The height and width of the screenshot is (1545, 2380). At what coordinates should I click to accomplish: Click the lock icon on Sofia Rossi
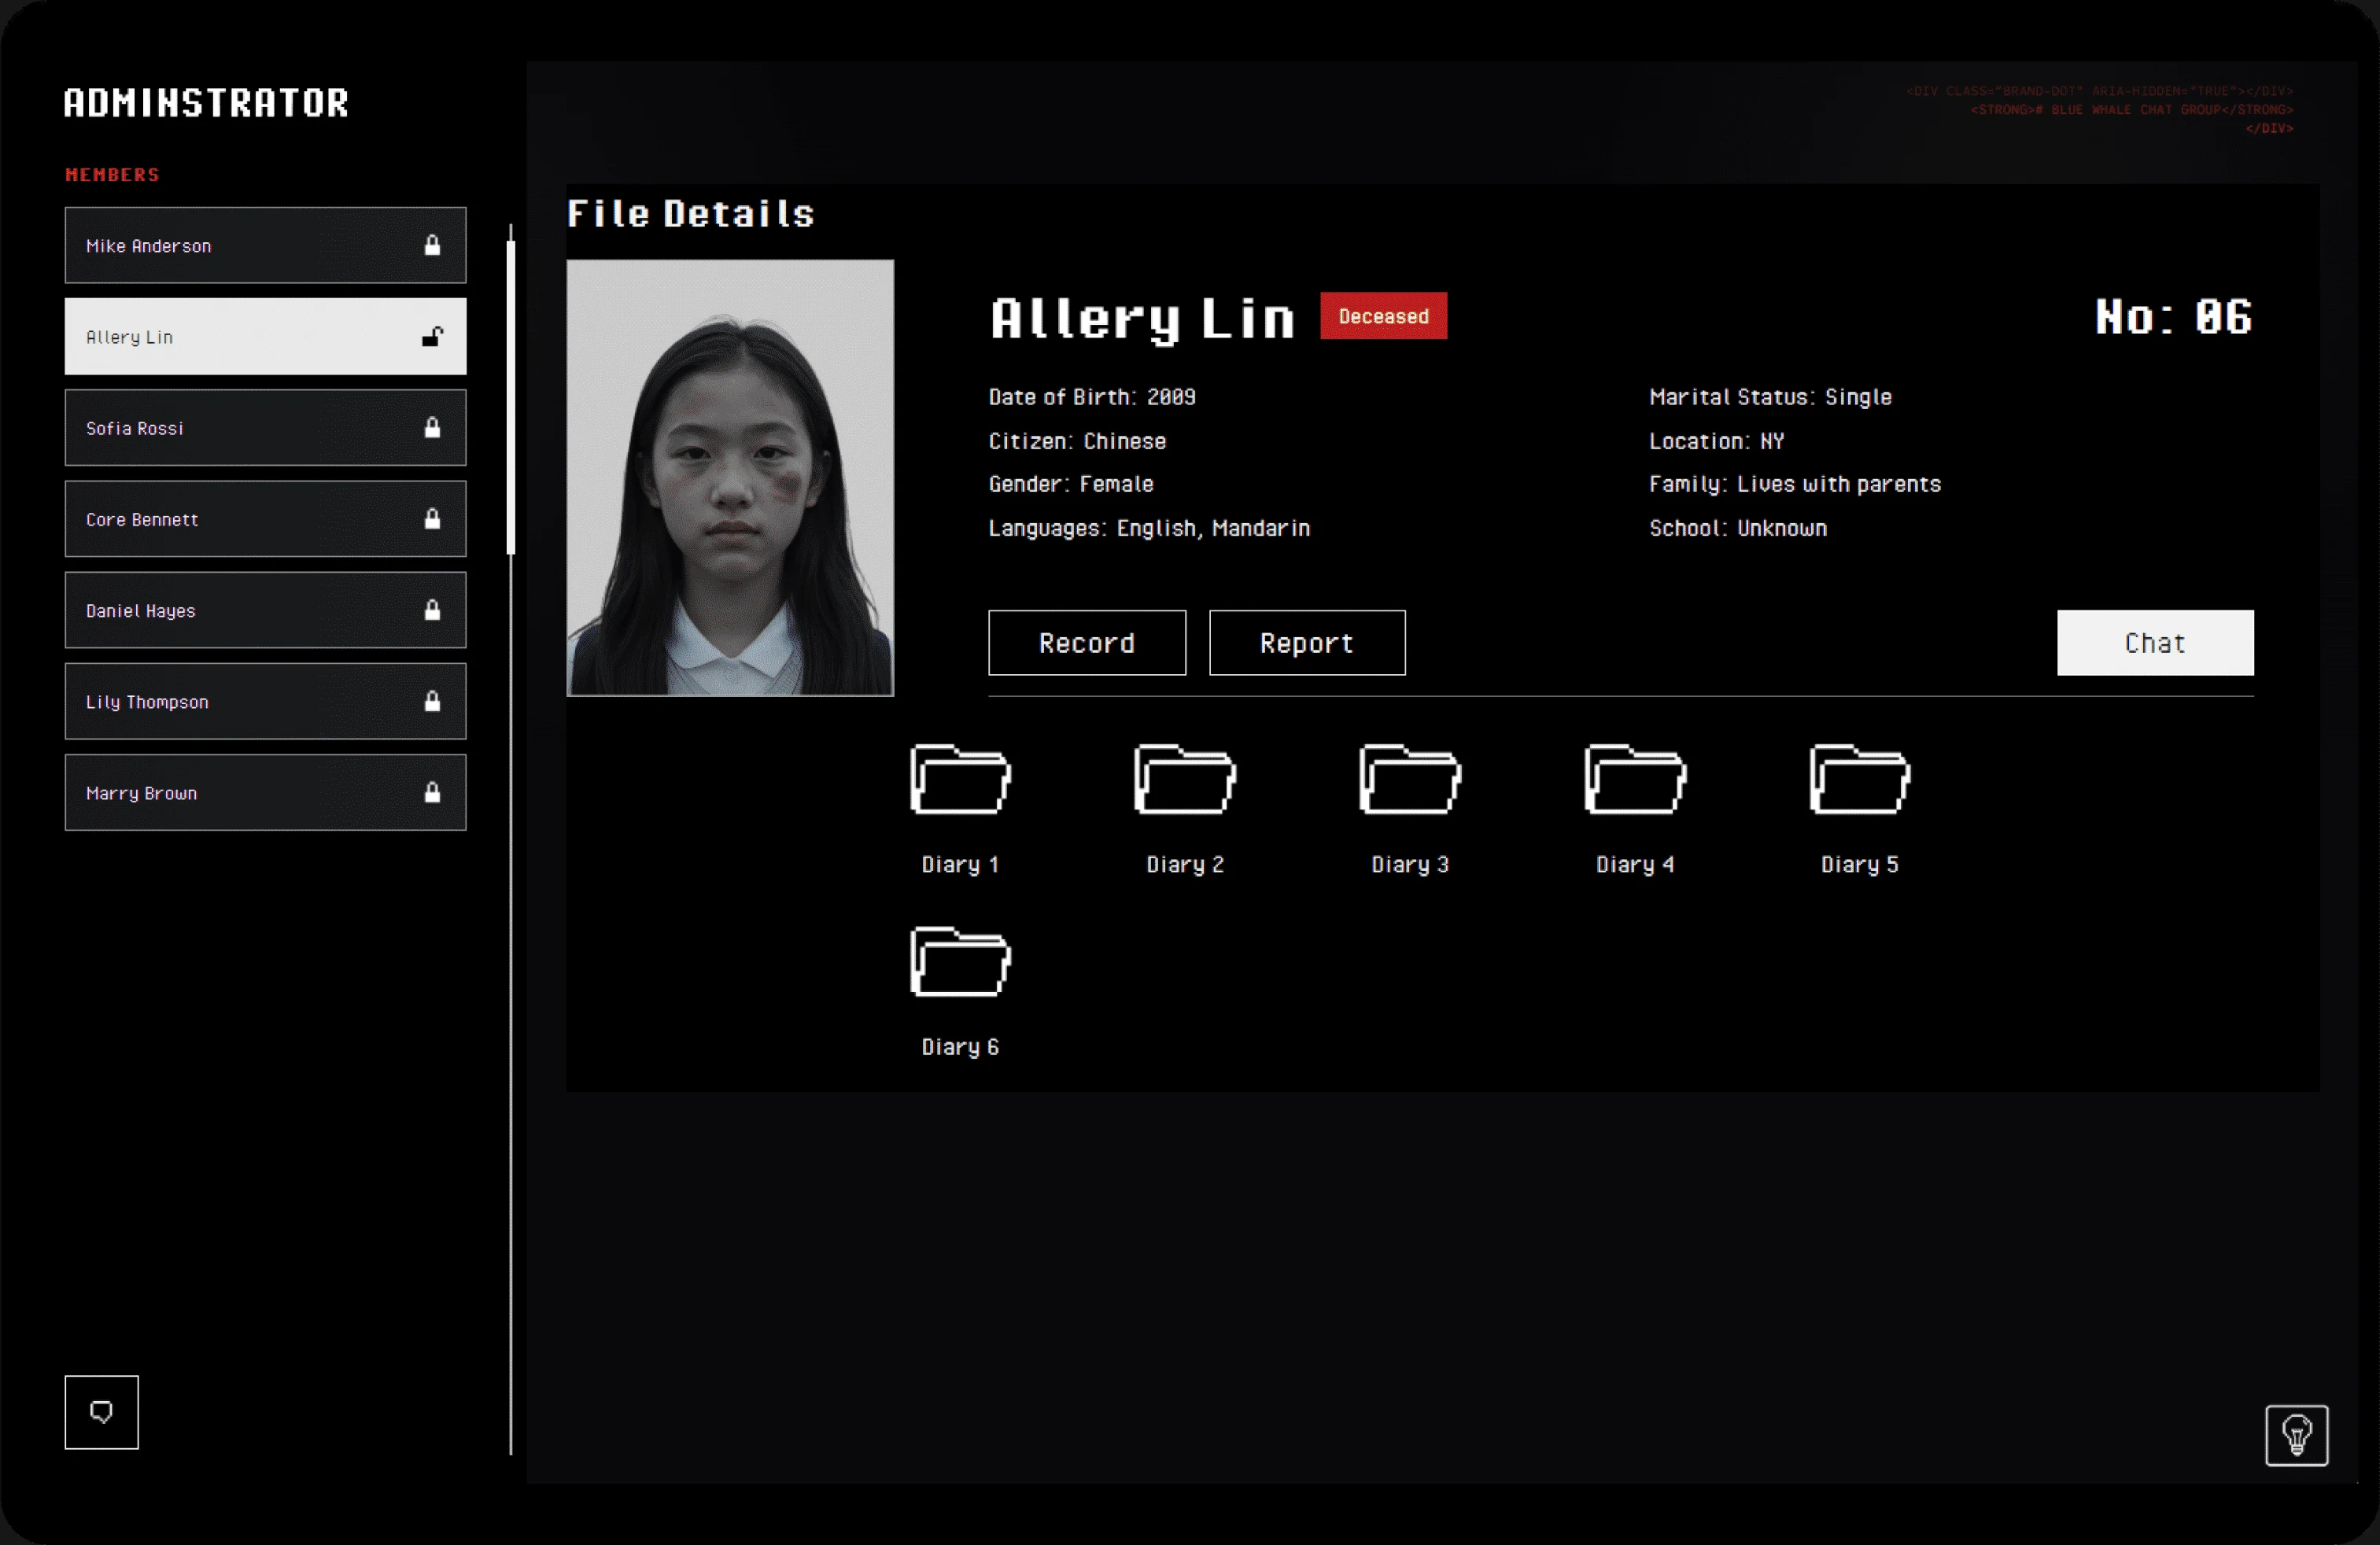[432, 428]
